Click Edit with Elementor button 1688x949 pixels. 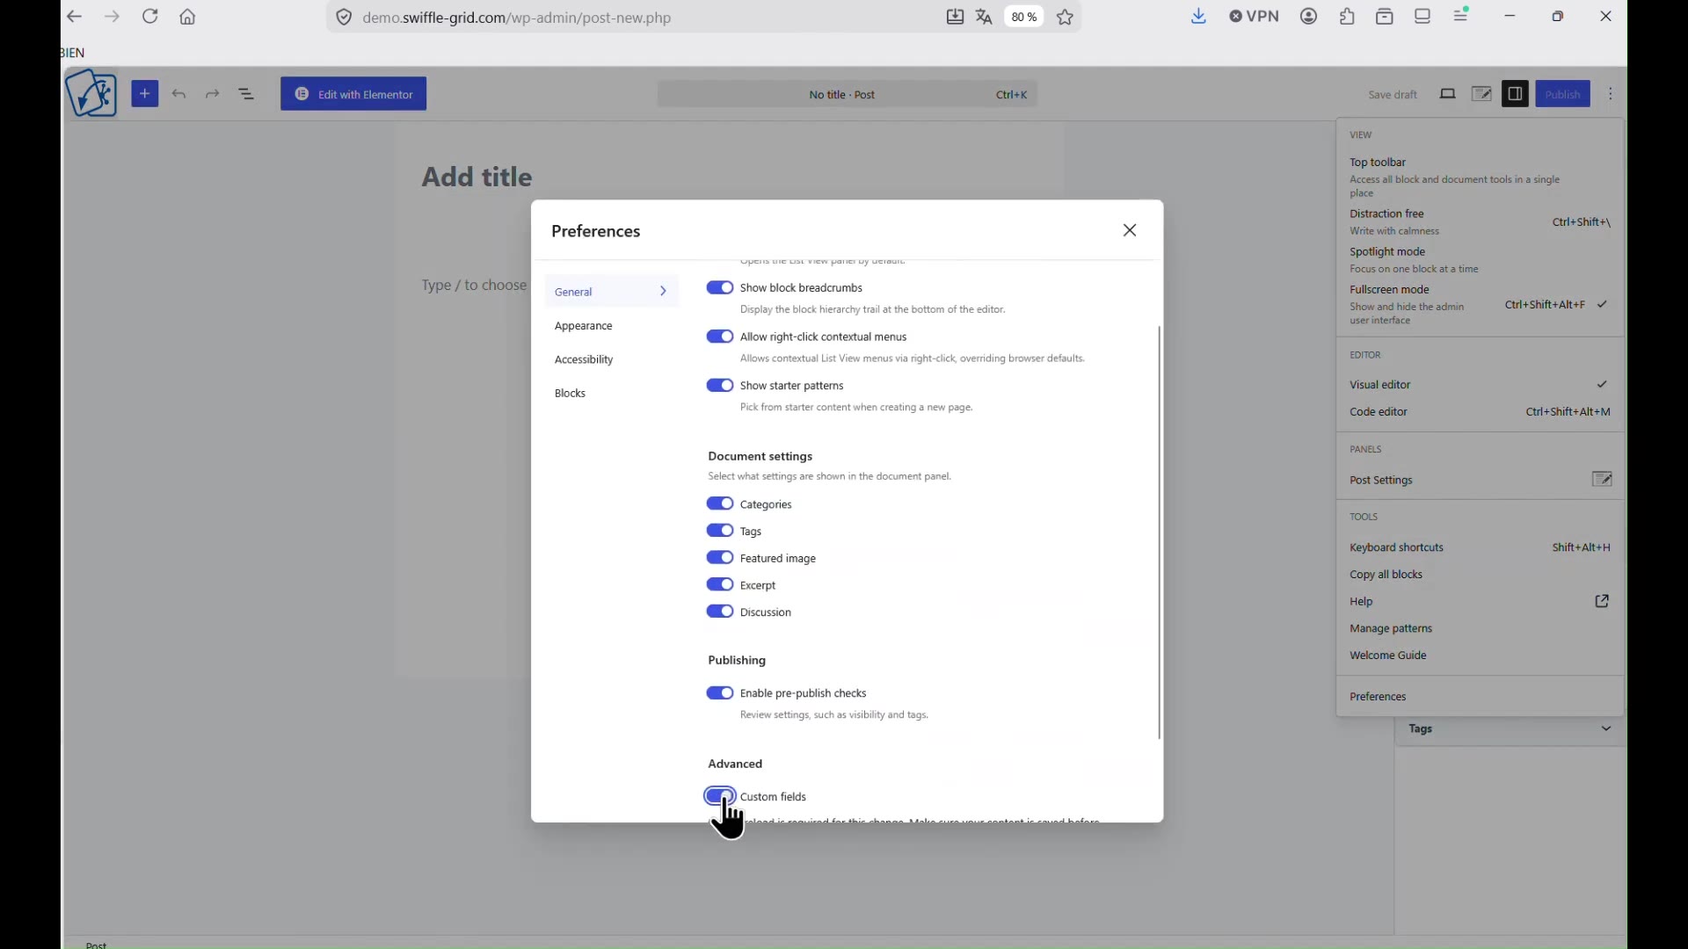(x=353, y=94)
